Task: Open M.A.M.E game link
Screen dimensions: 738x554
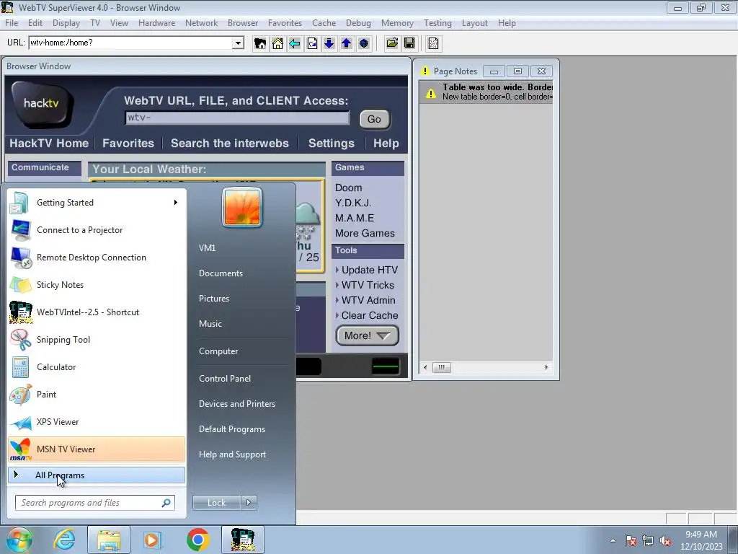Action: [x=355, y=218]
